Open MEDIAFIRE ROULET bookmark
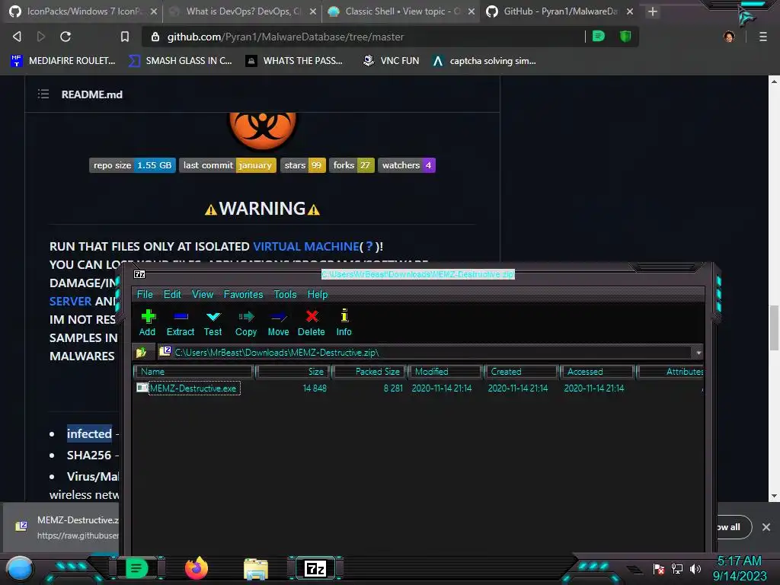The width and height of the screenshot is (780, 585). (x=62, y=61)
